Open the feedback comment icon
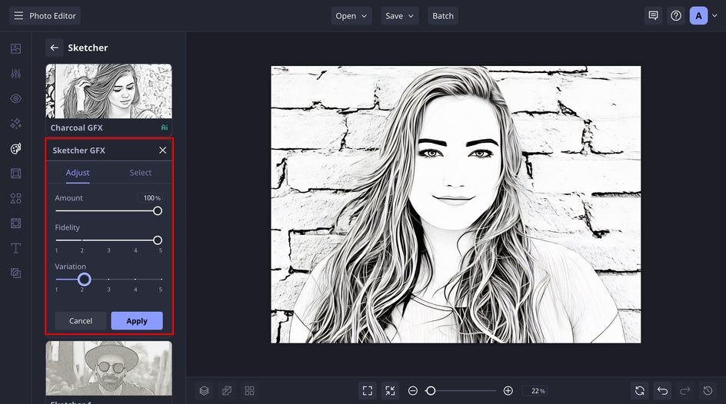This screenshot has height=404, width=726. coord(653,15)
